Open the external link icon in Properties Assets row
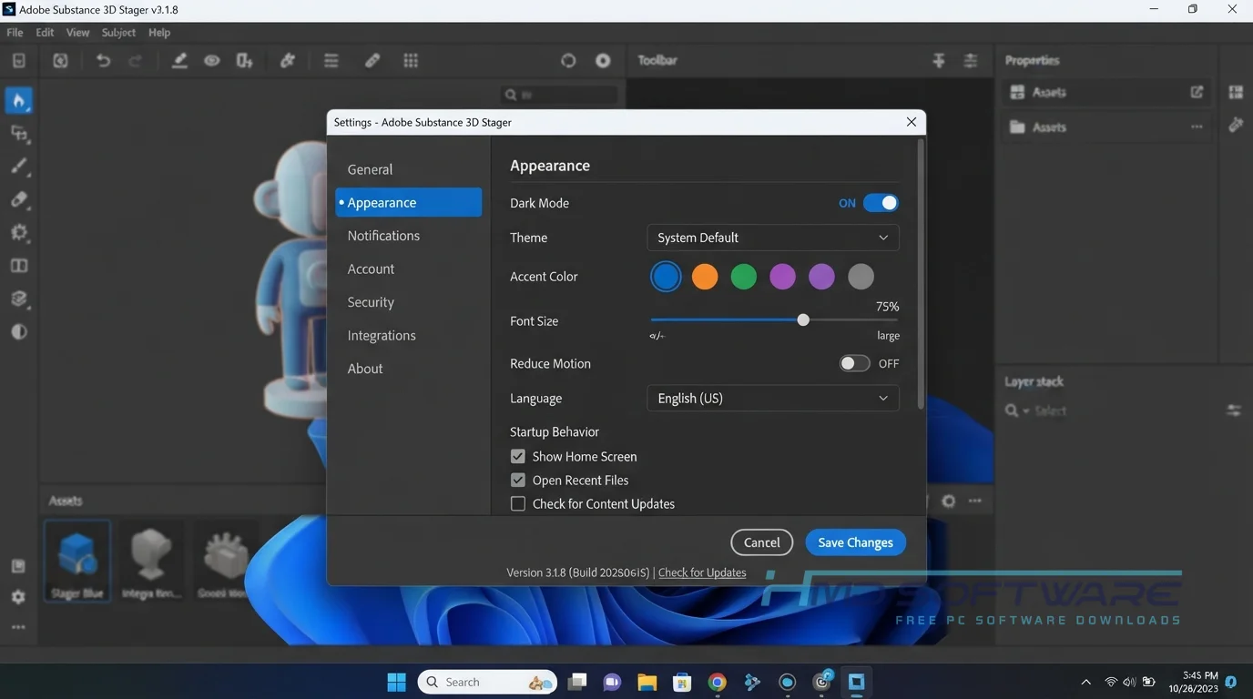This screenshot has height=699, width=1253. 1197,92
